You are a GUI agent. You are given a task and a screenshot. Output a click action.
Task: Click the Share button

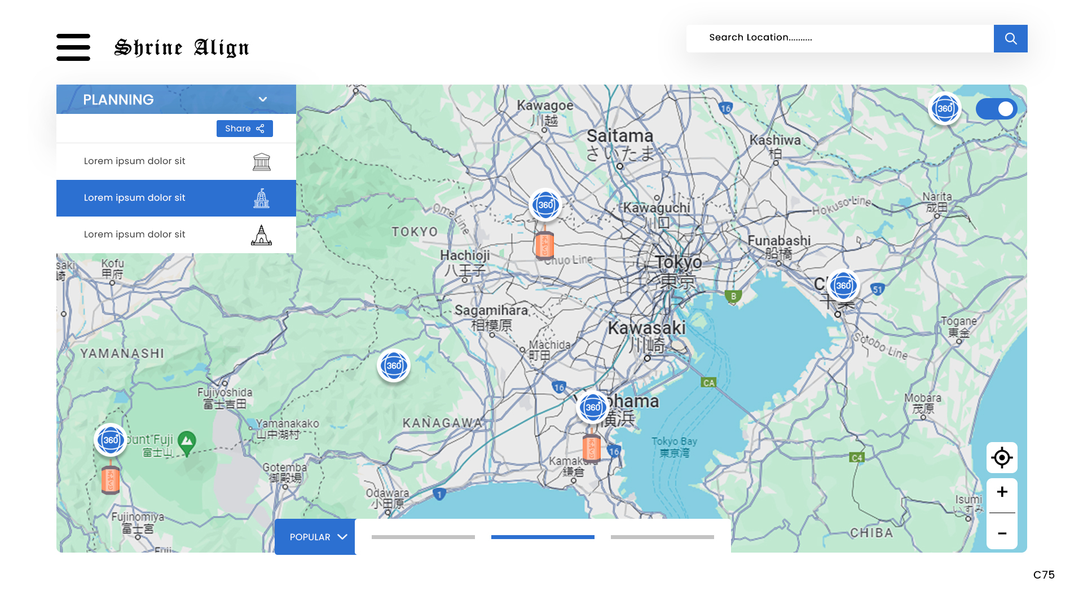[x=244, y=129]
